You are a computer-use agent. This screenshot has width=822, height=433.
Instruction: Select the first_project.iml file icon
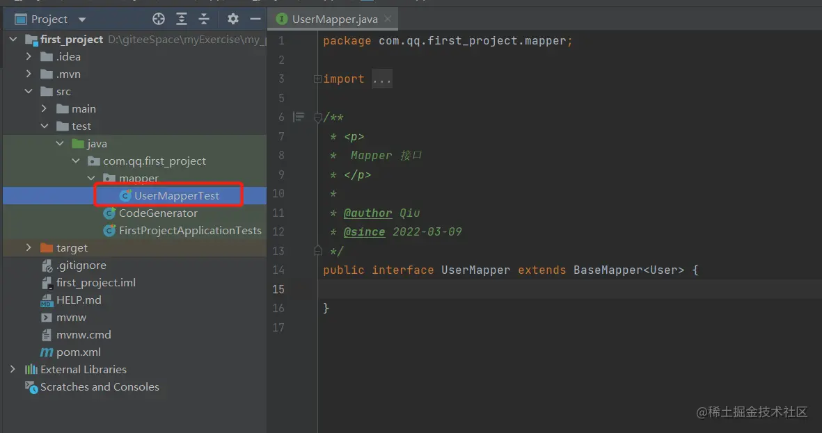(x=47, y=283)
